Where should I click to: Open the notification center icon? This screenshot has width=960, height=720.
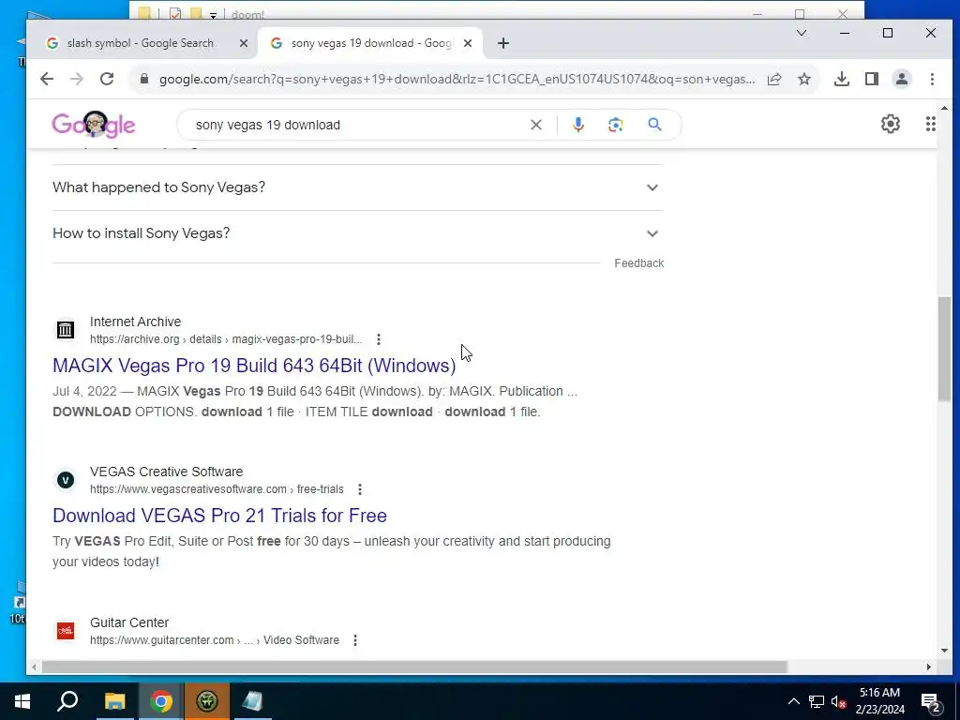[x=930, y=702]
